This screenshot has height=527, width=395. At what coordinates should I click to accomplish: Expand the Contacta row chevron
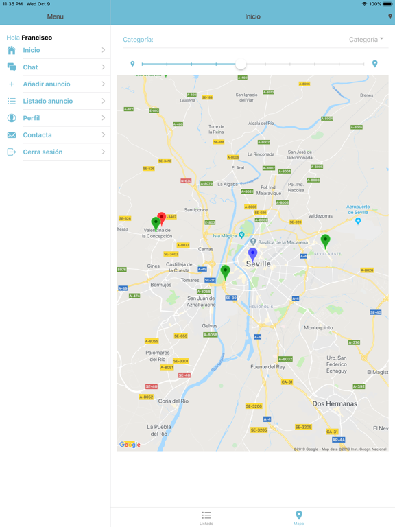tap(104, 134)
